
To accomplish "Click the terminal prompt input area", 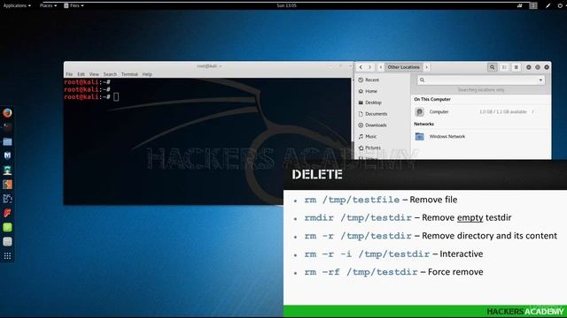I will coord(116,96).
